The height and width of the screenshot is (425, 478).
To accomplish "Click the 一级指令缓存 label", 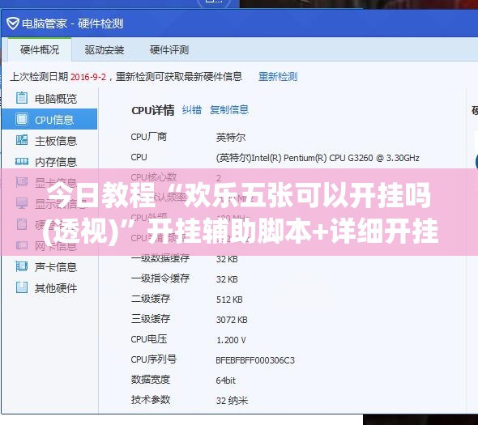I will (x=160, y=278).
